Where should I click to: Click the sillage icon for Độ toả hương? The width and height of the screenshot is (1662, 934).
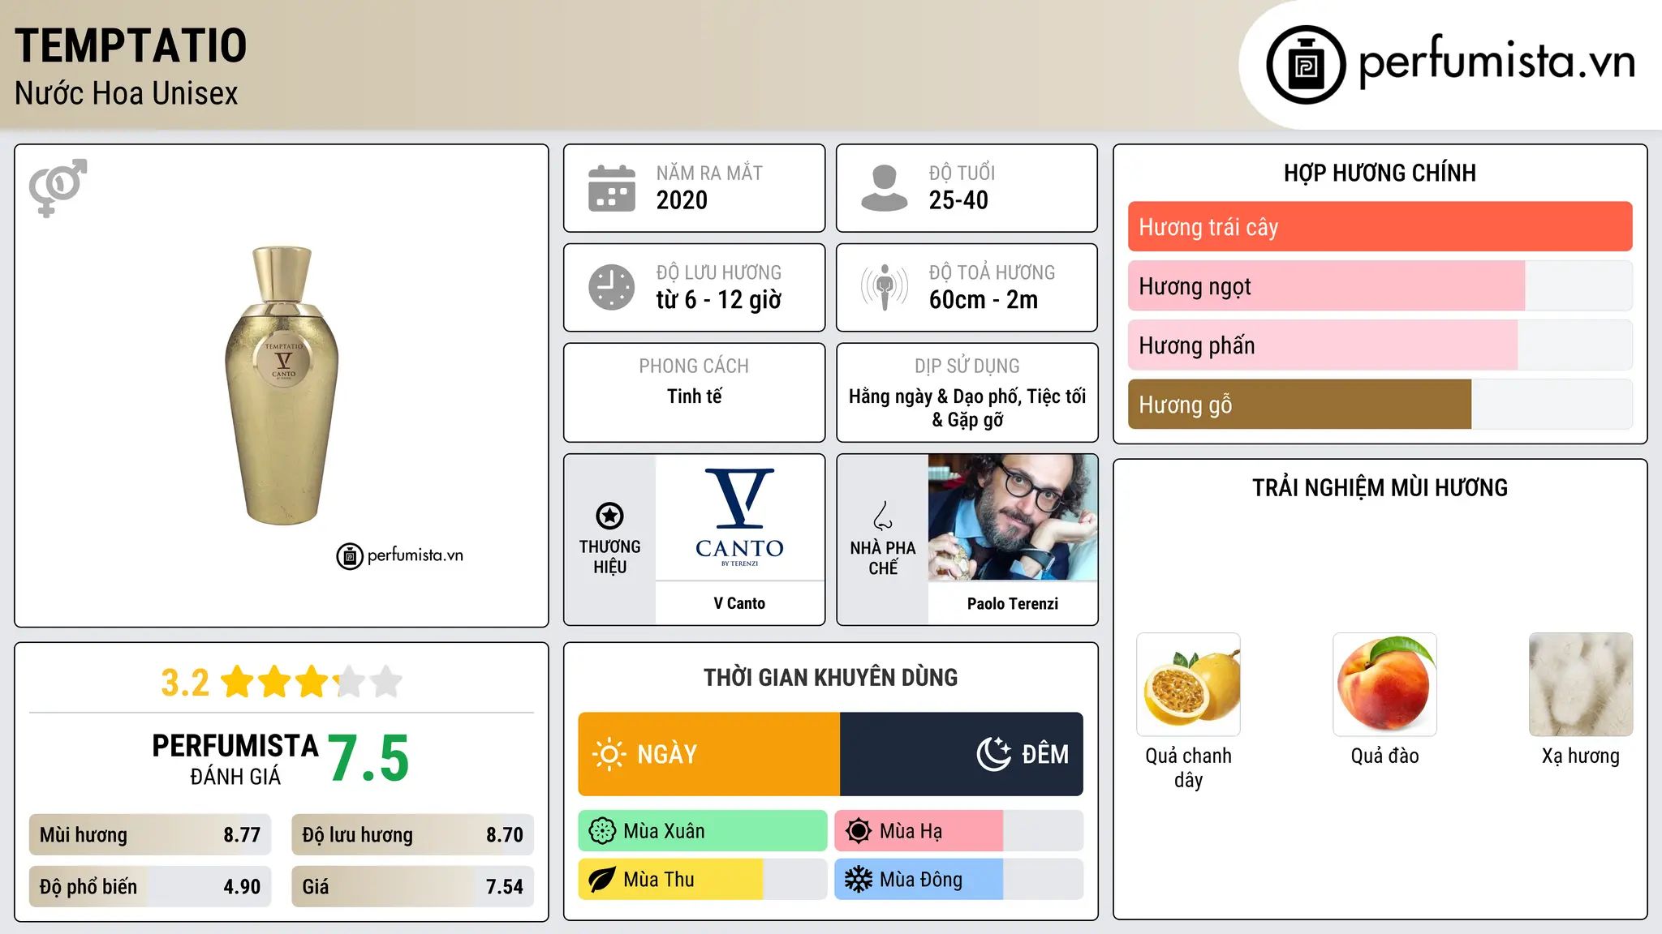coord(885,287)
